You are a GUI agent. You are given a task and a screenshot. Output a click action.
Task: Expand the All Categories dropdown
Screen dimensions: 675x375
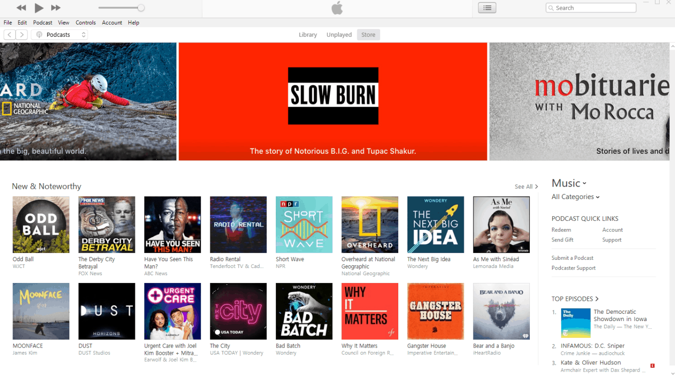(x=575, y=197)
